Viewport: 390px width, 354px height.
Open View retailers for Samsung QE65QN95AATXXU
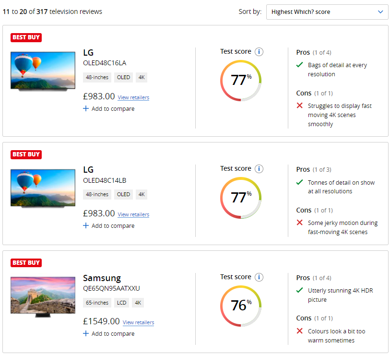point(138,322)
